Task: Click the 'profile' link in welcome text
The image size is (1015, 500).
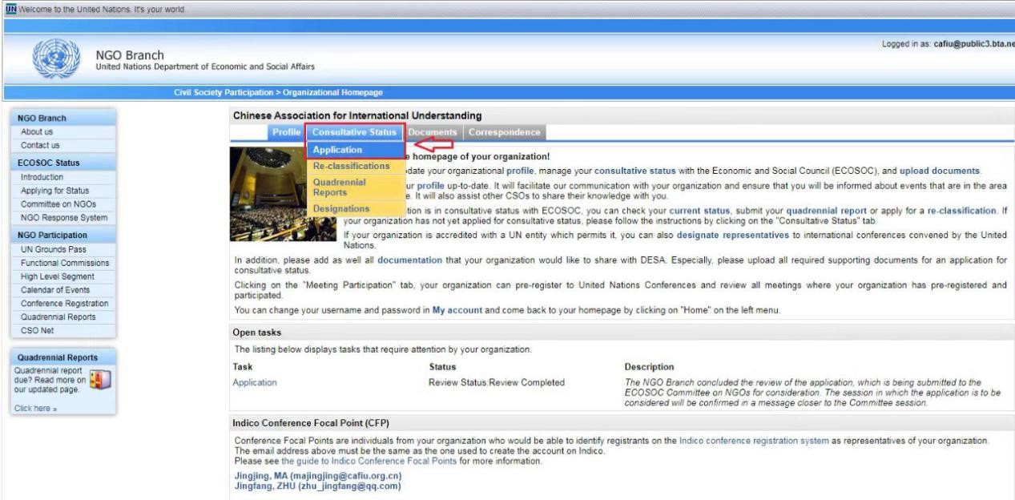Action: pyautogui.click(x=522, y=171)
